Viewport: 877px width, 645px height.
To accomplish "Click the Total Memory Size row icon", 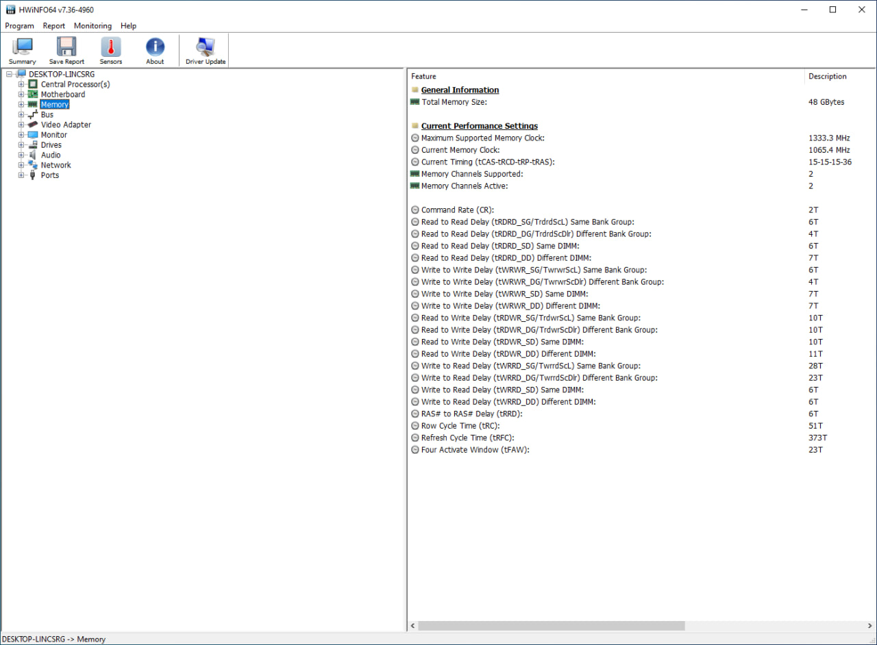I will coord(415,102).
